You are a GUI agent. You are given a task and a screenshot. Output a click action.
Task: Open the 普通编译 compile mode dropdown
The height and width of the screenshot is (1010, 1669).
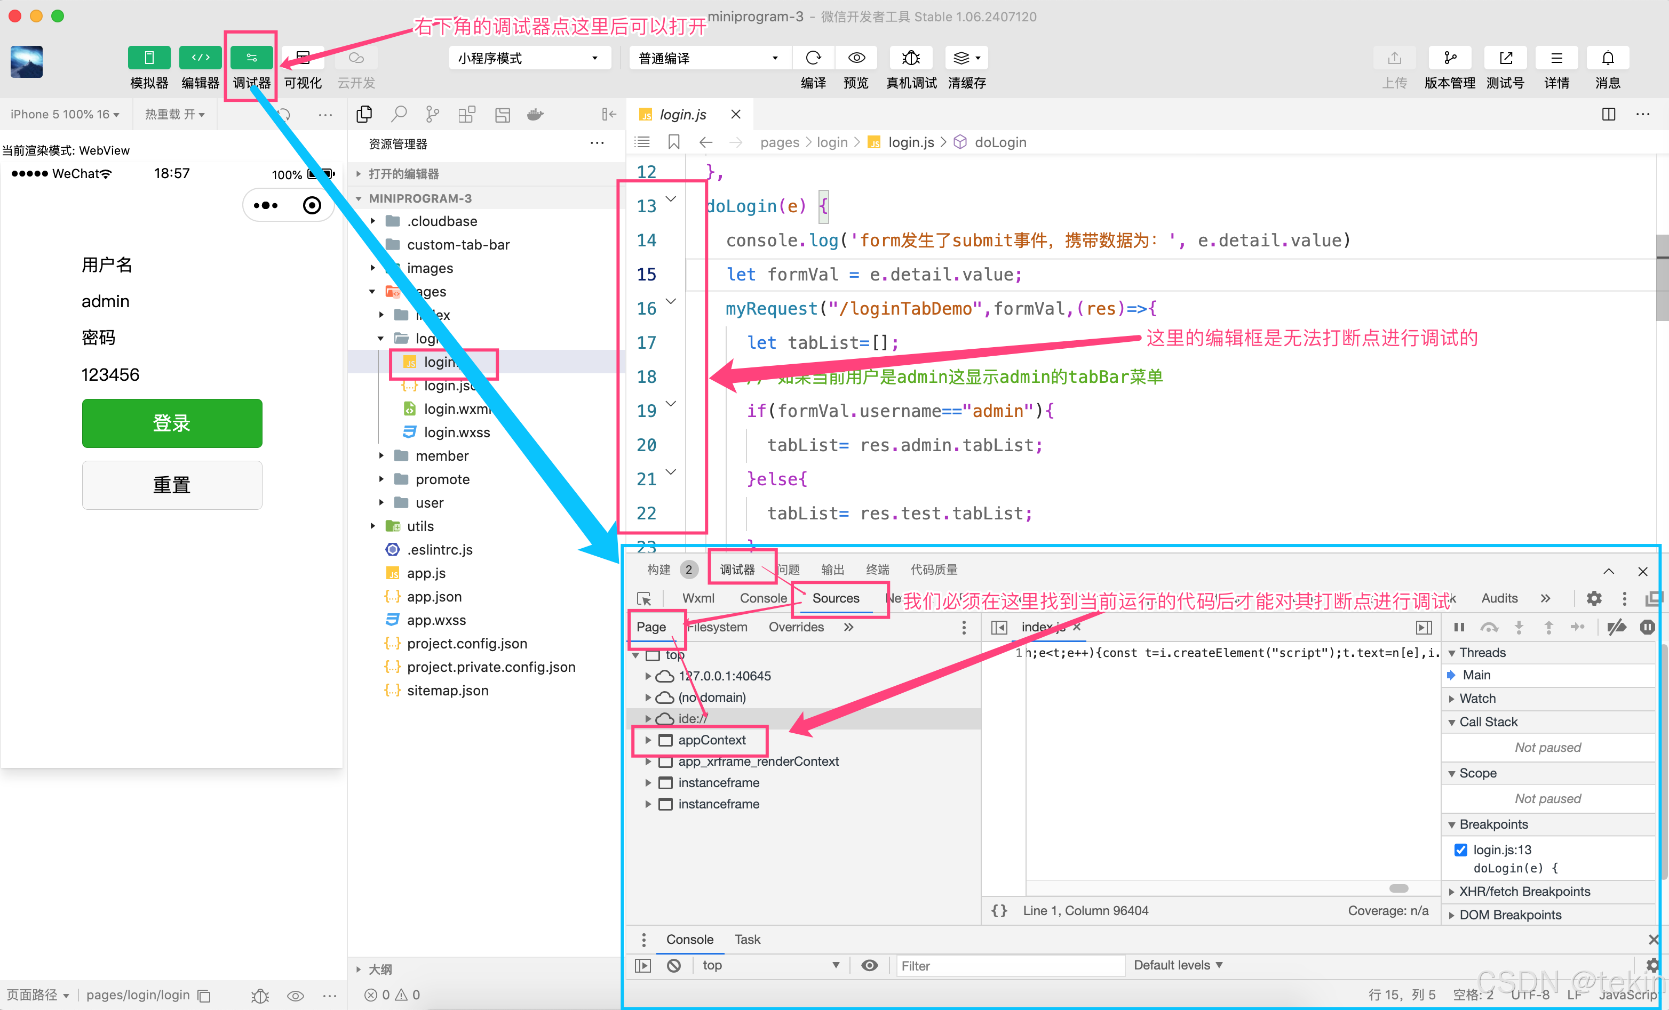click(x=710, y=58)
